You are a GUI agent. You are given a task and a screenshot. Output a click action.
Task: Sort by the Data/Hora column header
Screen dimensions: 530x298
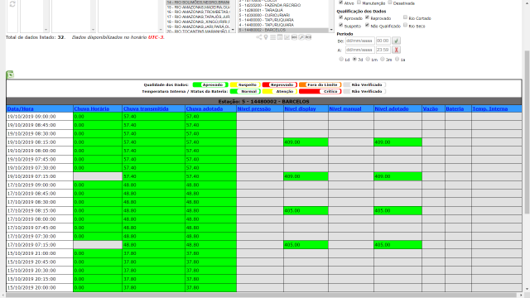(20, 108)
